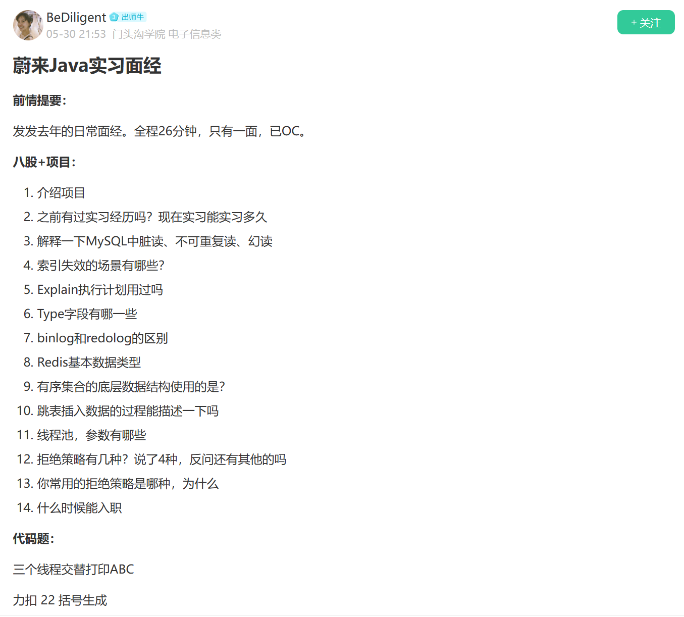The height and width of the screenshot is (617, 684).
Task: Click the 代码题 heading
Action: 33,539
